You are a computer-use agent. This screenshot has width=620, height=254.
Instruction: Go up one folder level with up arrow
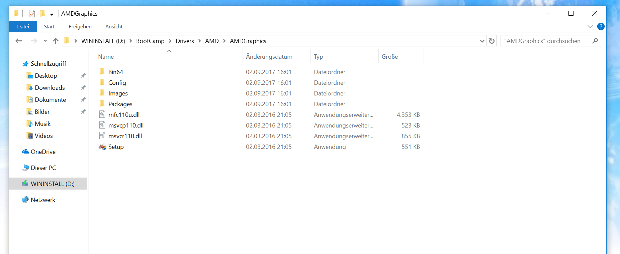pos(56,41)
